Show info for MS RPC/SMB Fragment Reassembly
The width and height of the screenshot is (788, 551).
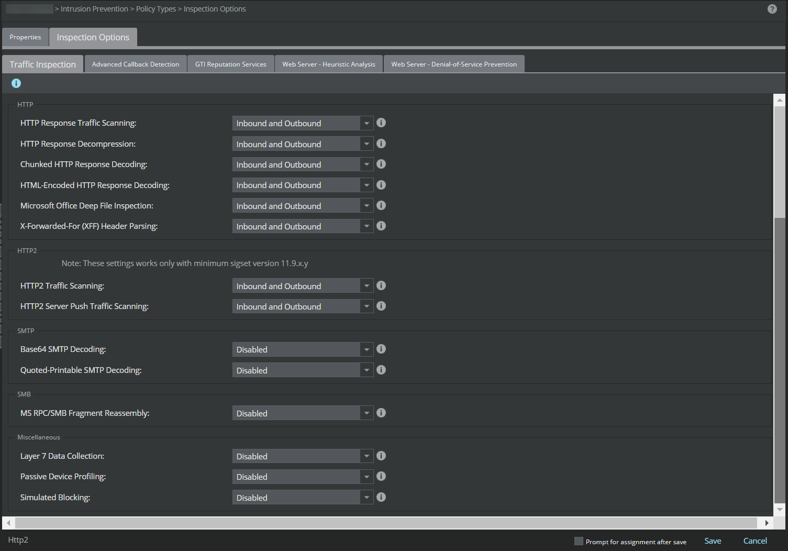point(381,413)
